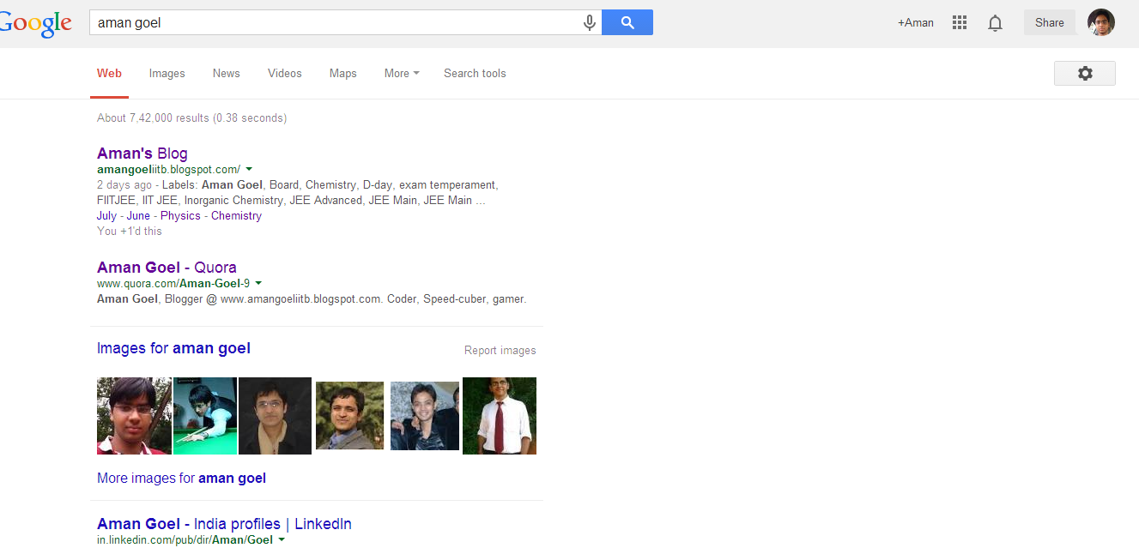Expand arrow next to quora.com URL
This screenshot has width=1139, height=548.
pyautogui.click(x=258, y=283)
